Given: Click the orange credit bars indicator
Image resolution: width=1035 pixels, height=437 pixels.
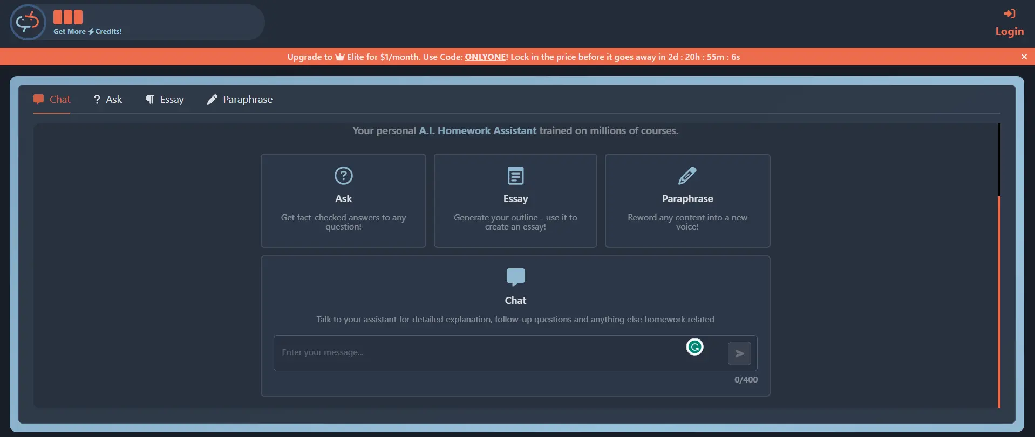Looking at the screenshot, I should [68, 17].
